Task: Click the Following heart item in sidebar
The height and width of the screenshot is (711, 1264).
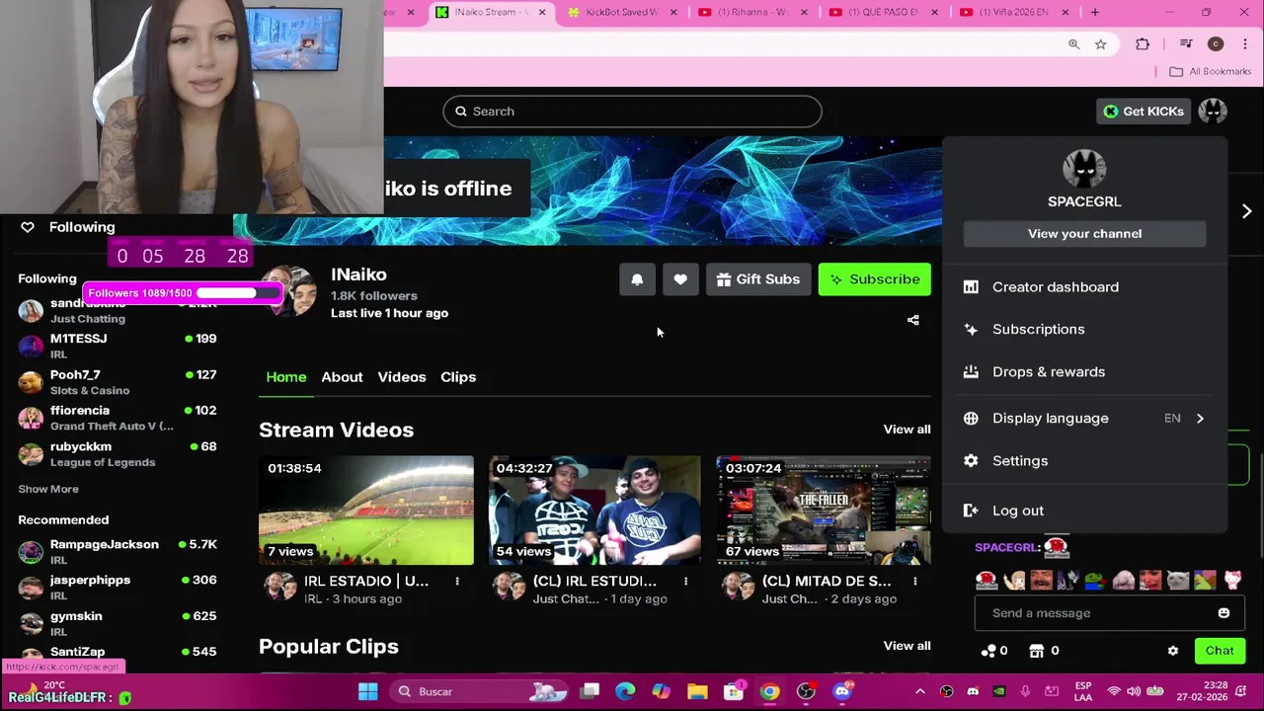Action: pos(67,227)
